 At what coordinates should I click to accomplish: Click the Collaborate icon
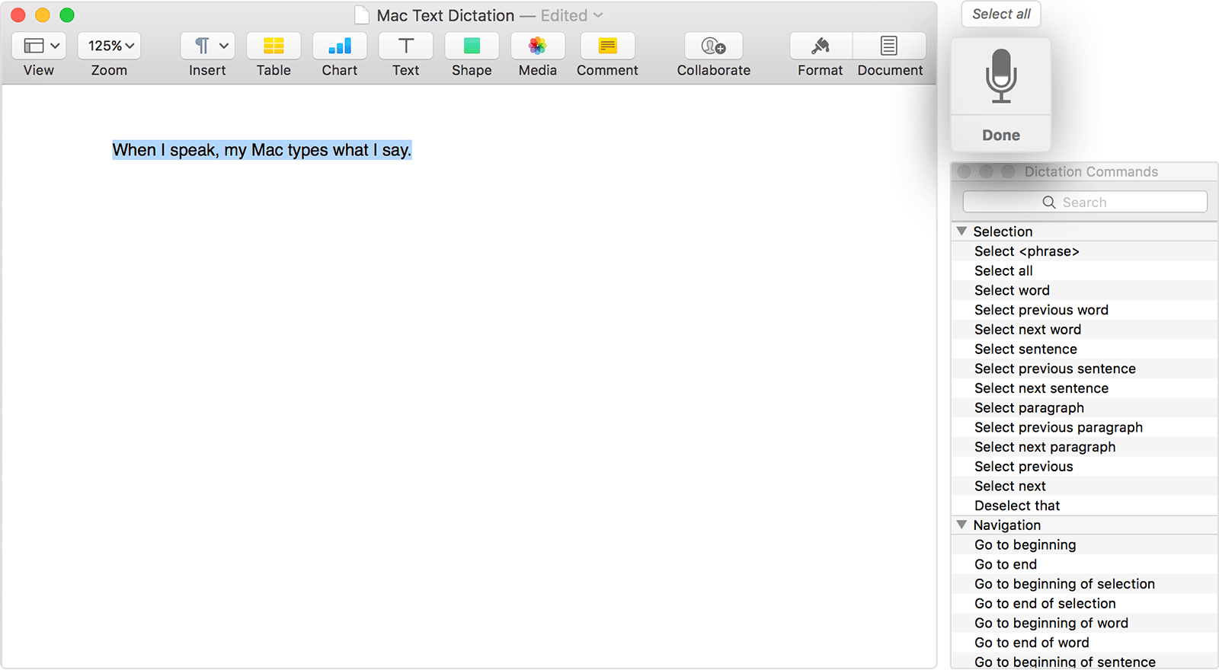coord(714,46)
